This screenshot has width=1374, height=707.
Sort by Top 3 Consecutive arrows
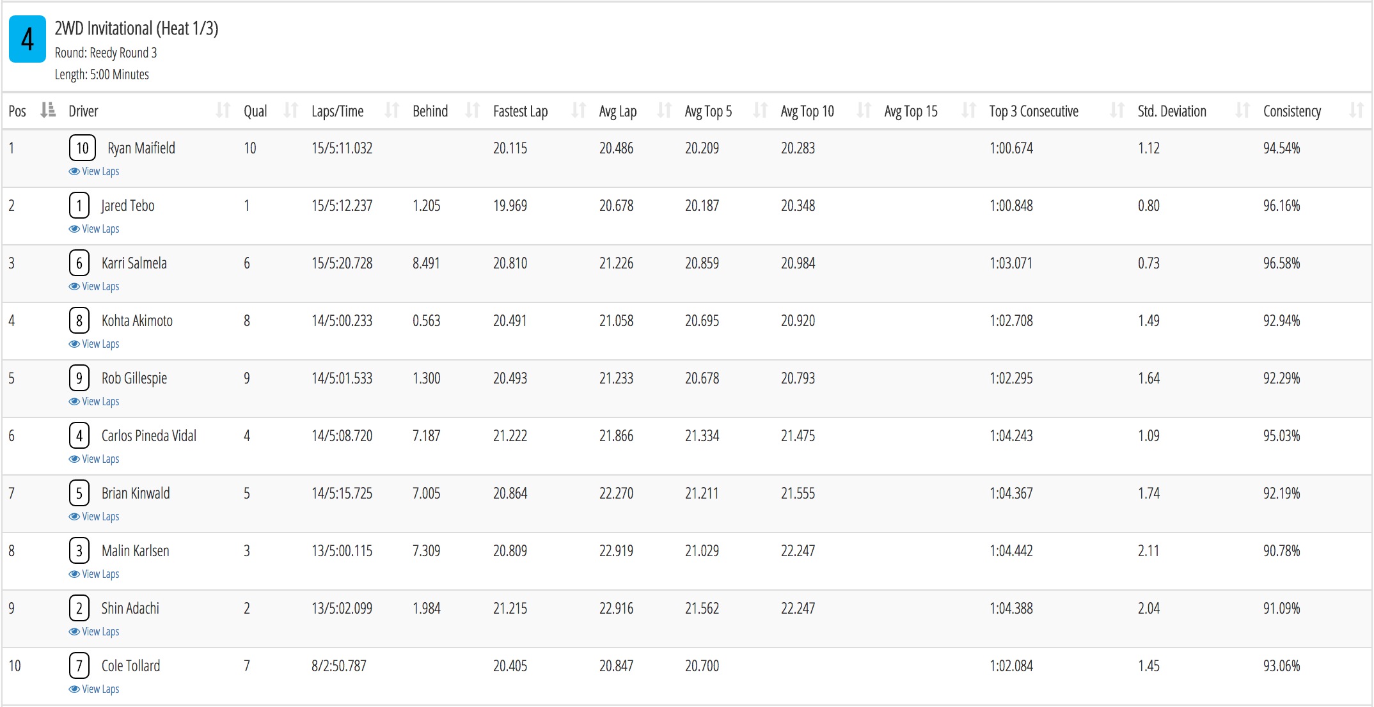pyautogui.click(x=1117, y=111)
